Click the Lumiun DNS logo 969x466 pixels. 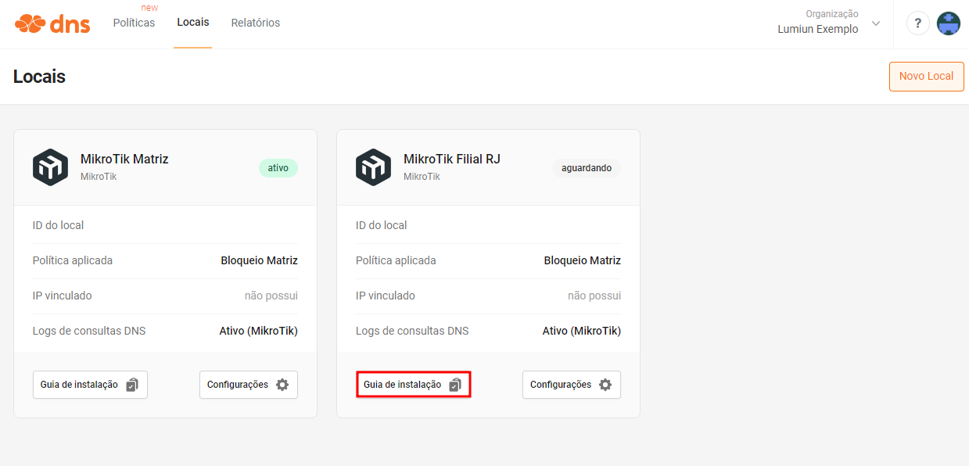click(x=52, y=23)
